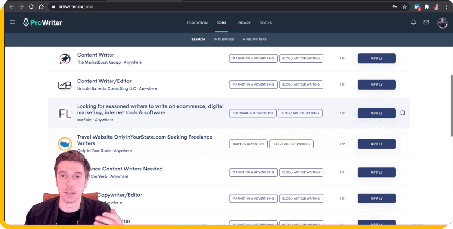The width and height of the screenshot is (453, 229).
Task: Open messages via the envelope icon
Action: [426, 22]
